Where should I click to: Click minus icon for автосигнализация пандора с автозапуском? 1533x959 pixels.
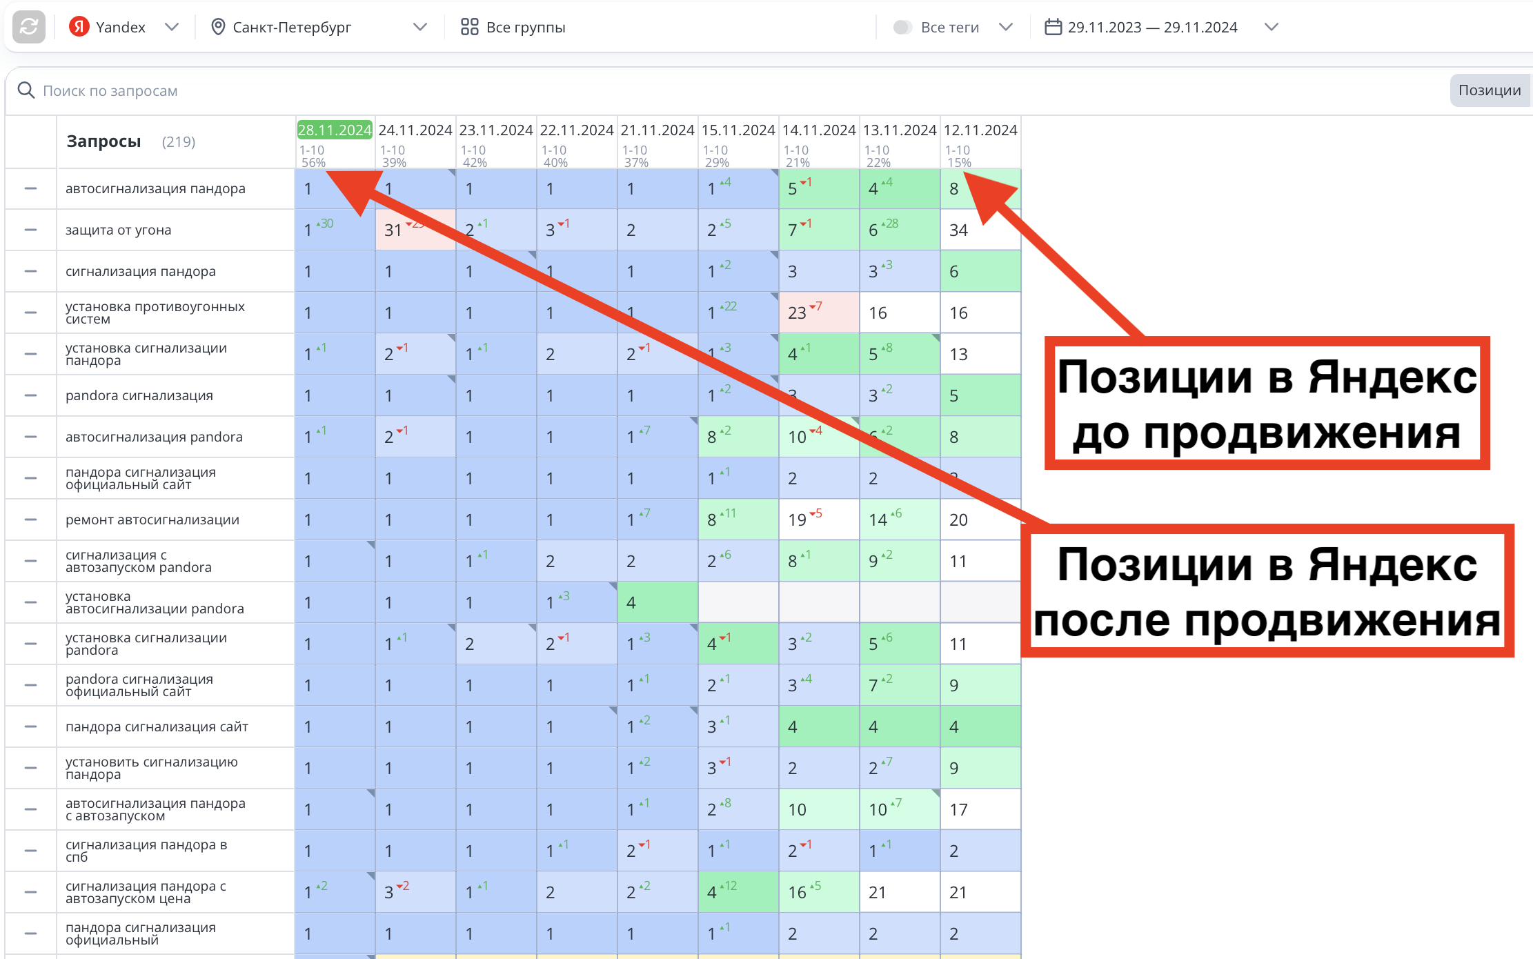30,809
